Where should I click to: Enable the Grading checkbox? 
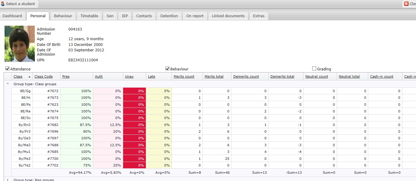tap(314, 69)
